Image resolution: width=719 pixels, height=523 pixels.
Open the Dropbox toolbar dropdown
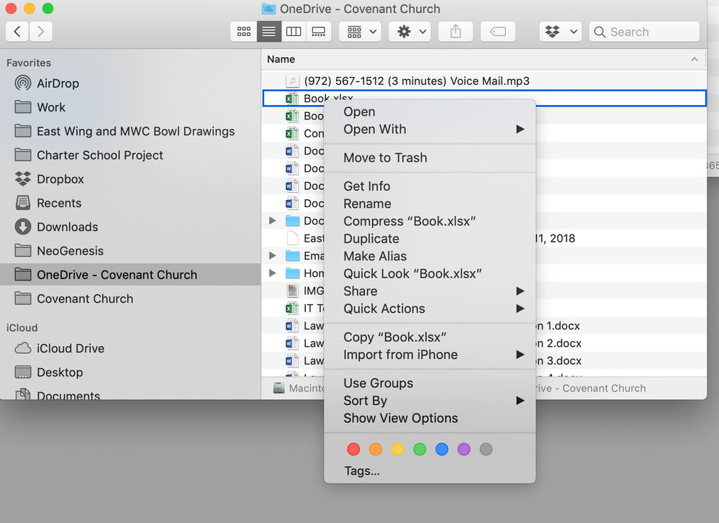561,32
